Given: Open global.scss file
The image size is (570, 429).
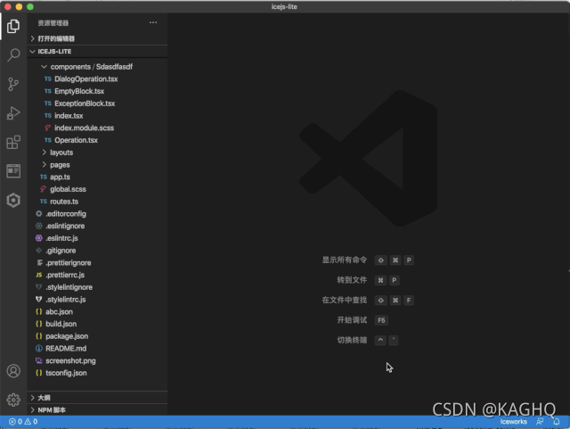Looking at the screenshot, I should tap(97, 189).
